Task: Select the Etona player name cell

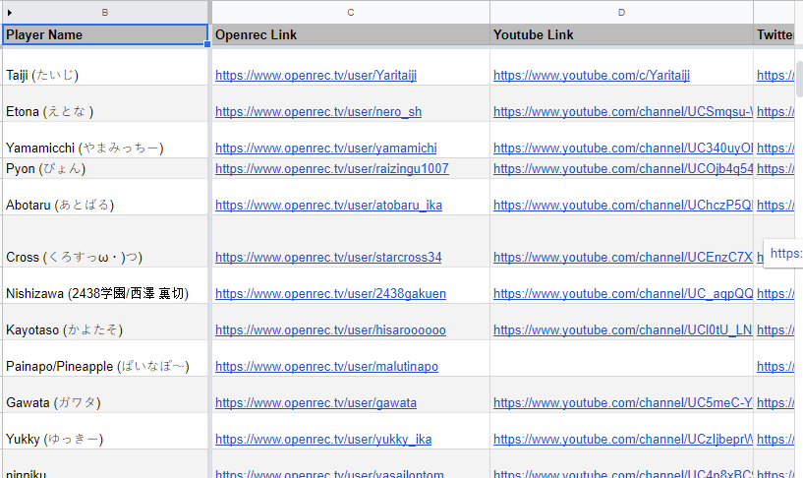Action: point(105,103)
